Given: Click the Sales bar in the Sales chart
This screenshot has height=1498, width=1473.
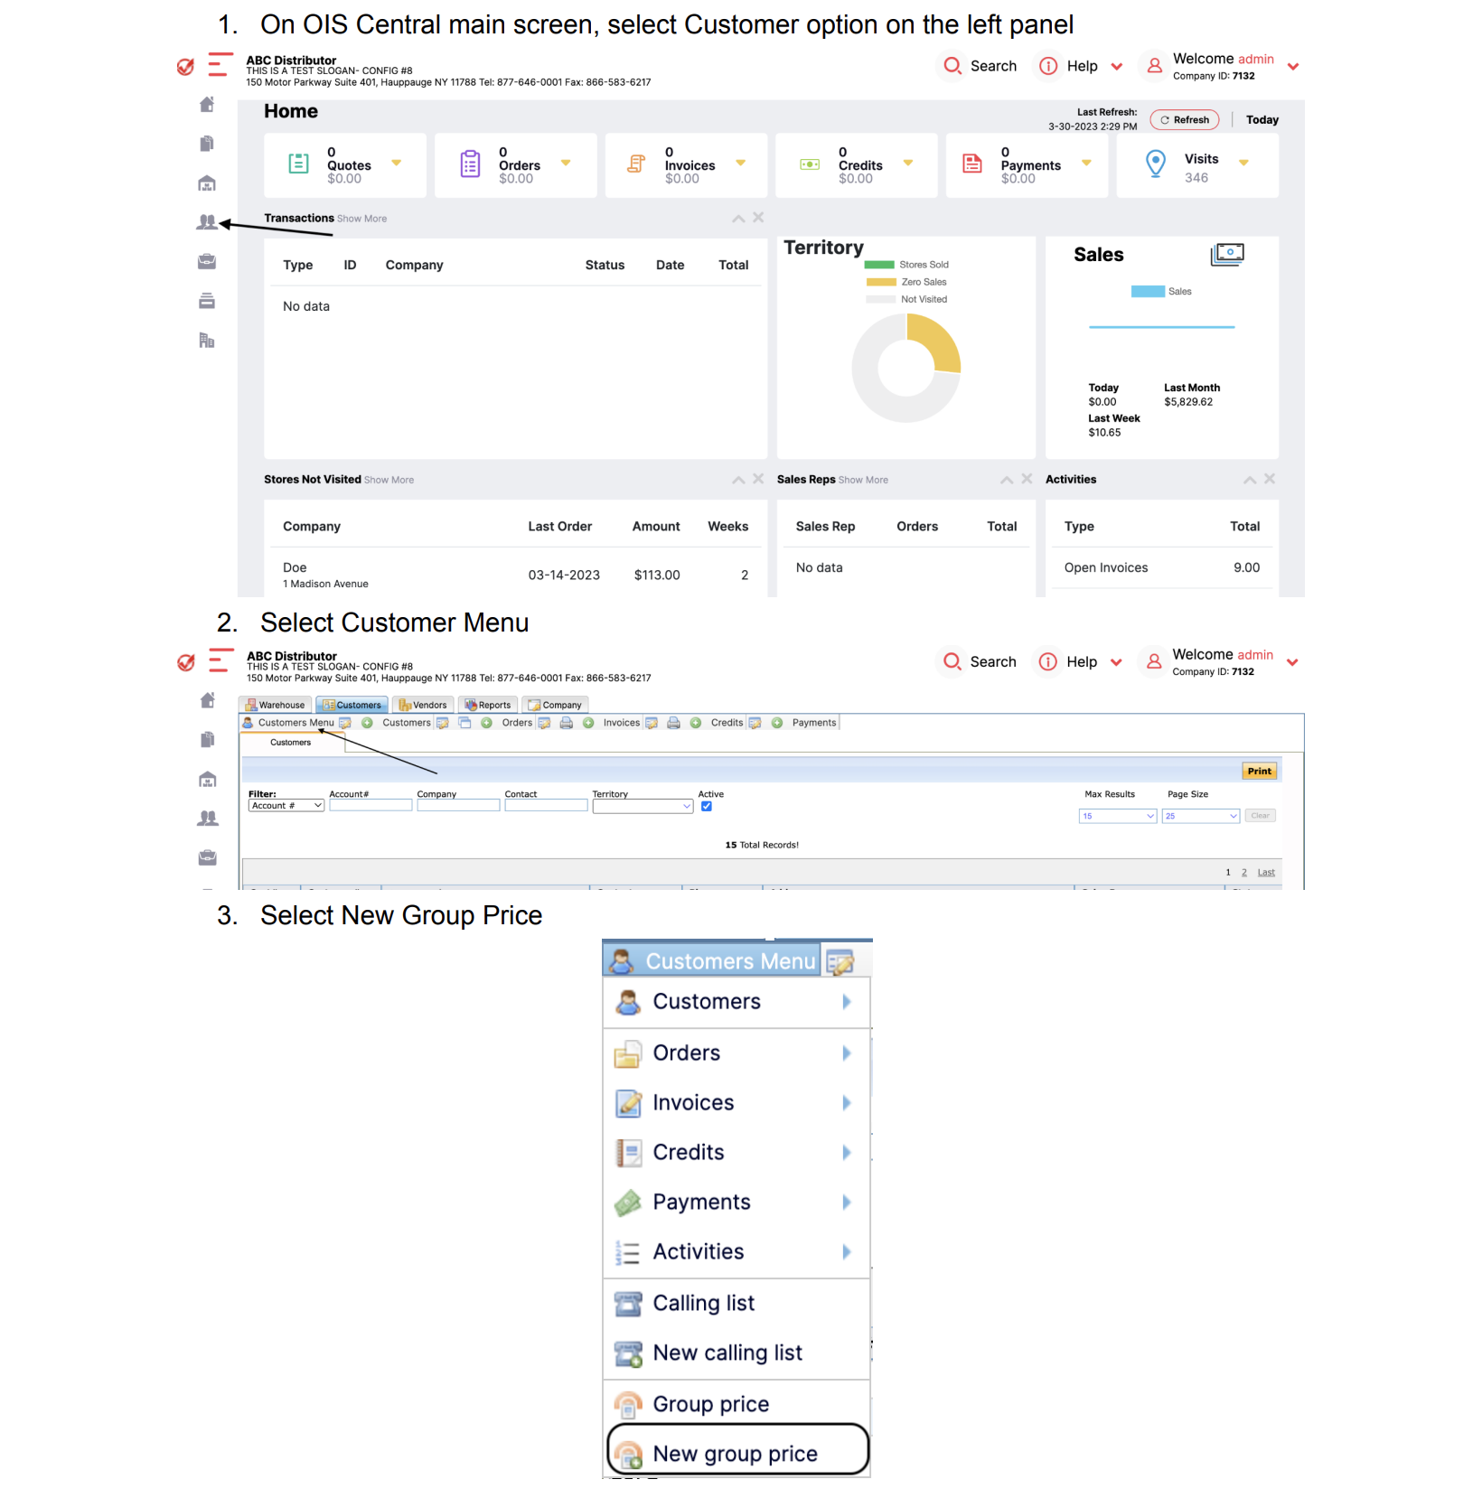Looking at the screenshot, I should (x=1149, y=291).
